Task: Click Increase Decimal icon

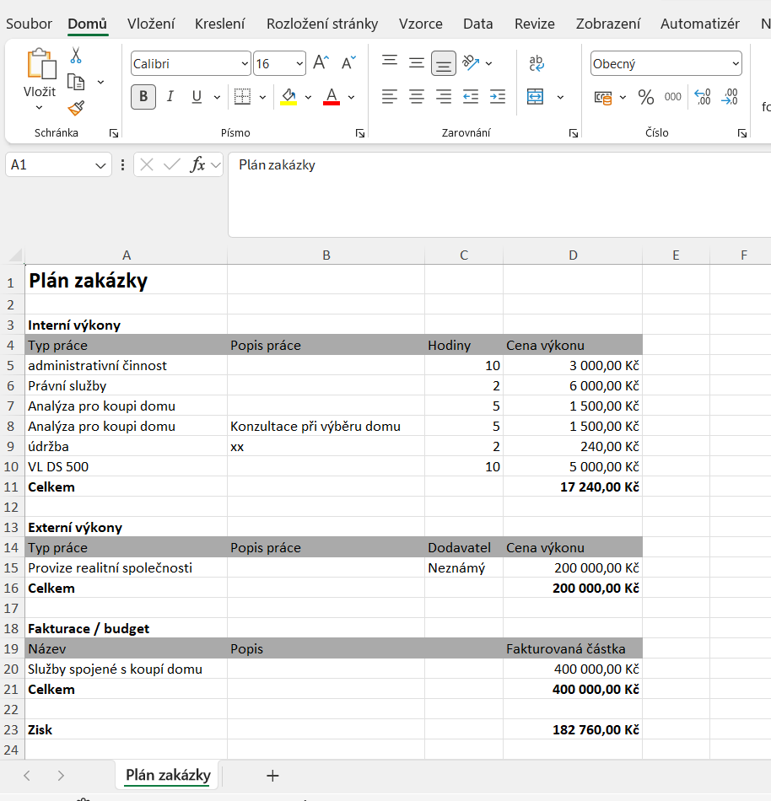Action: tap(703, 97)
